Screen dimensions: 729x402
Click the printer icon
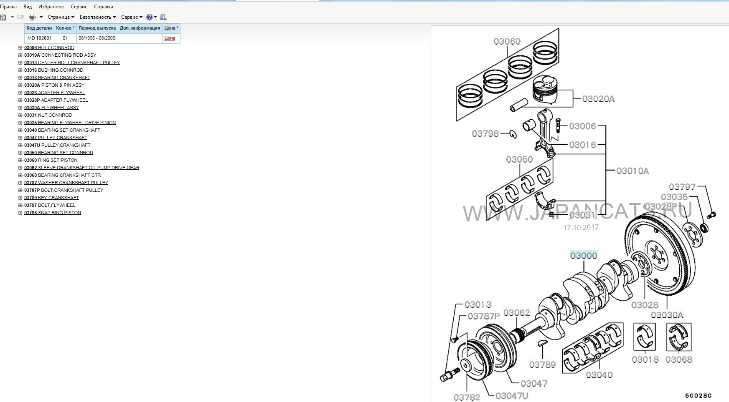point(32,17)
